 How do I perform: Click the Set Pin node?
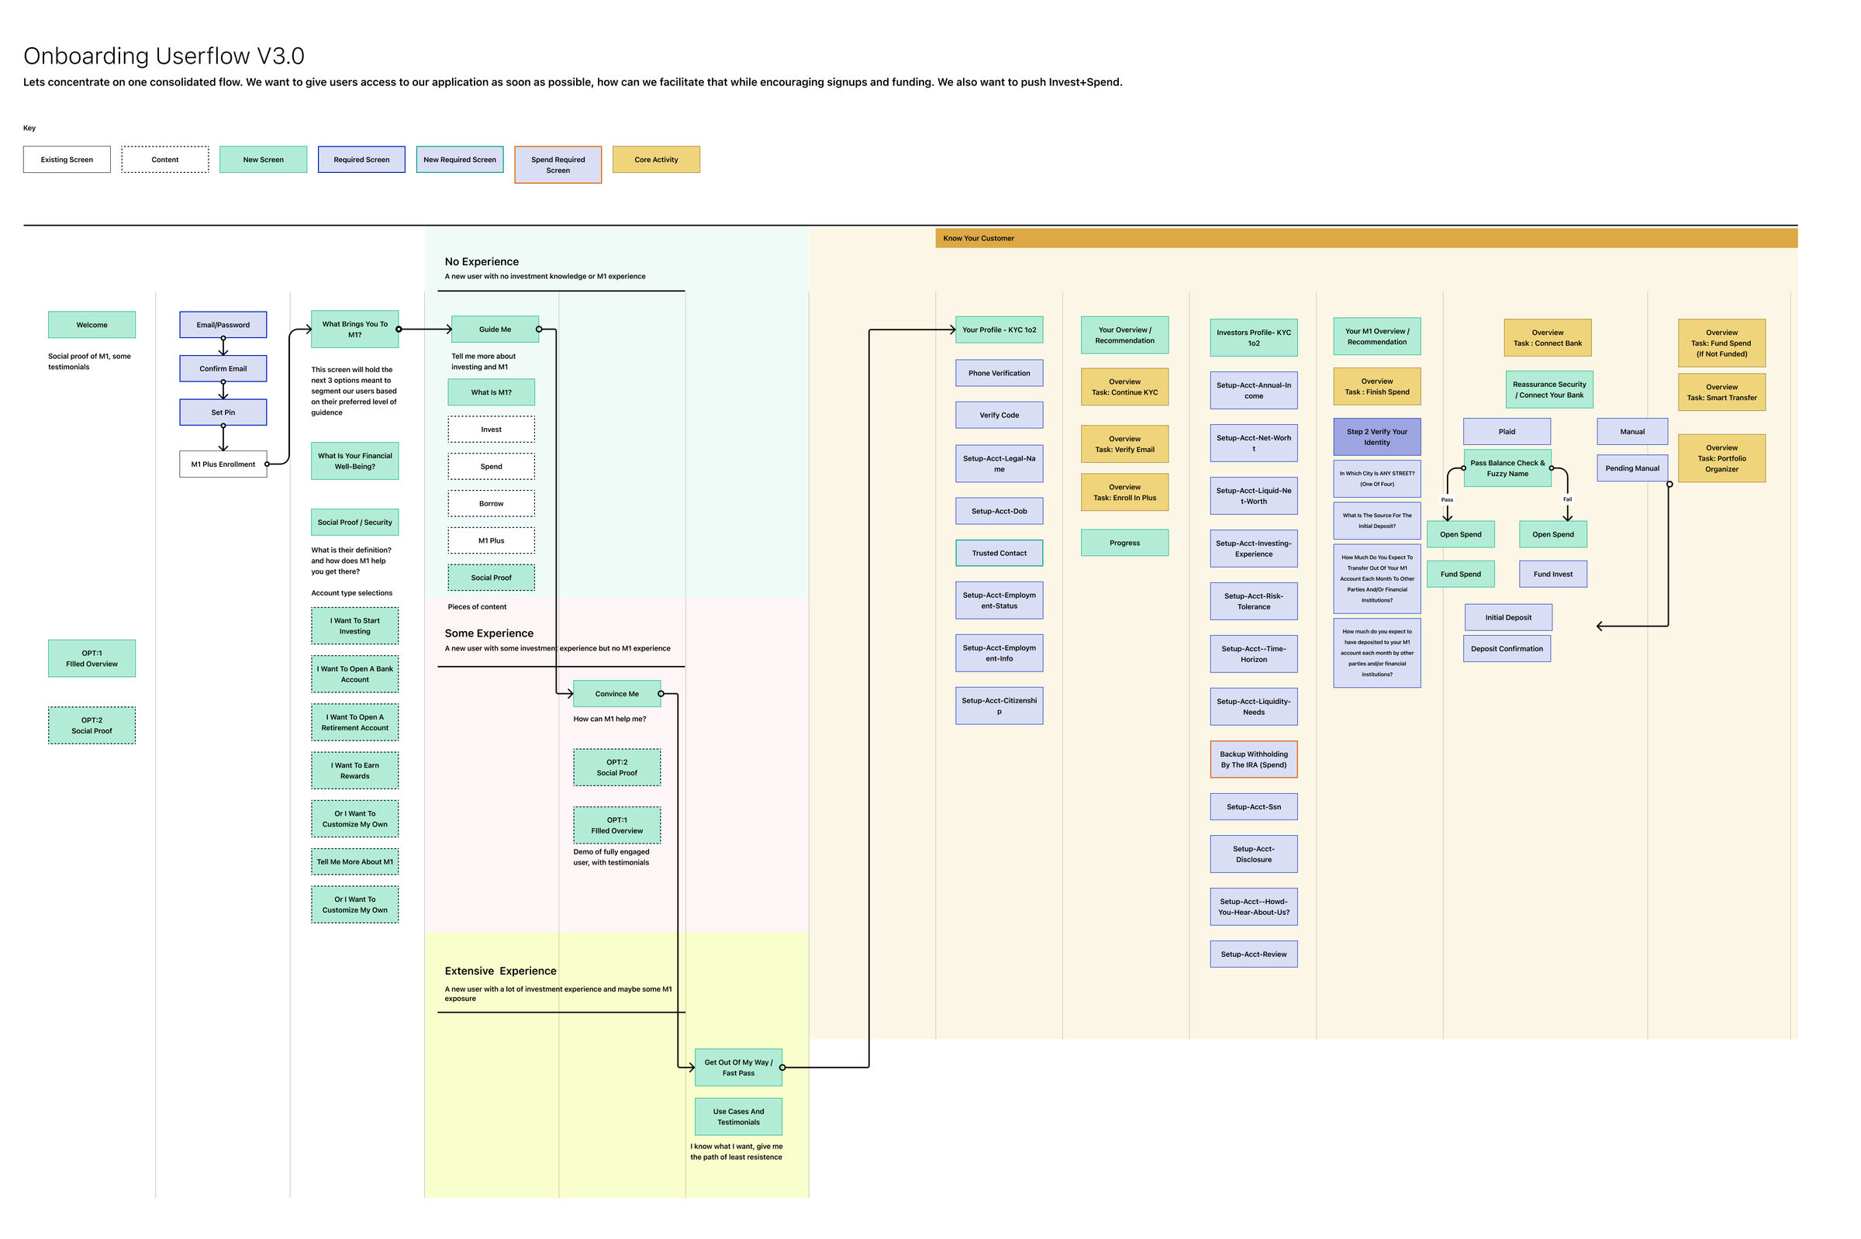(x=223, y=412)
